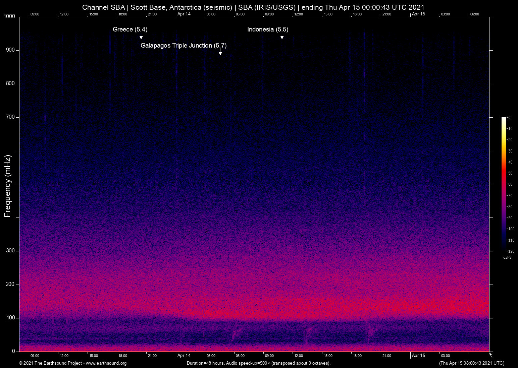Viewport: 518px width, 368px height.
Task: Select the Indonesia (5.5) earthquake label
Action: pyautogui.click(x=267, y=29)
